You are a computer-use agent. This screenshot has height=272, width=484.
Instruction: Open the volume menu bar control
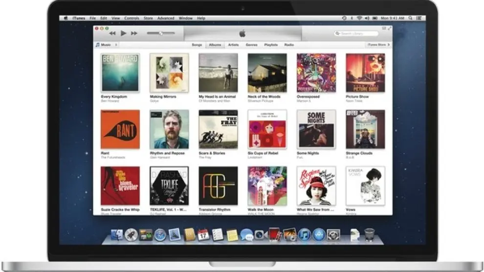[366, 18]
